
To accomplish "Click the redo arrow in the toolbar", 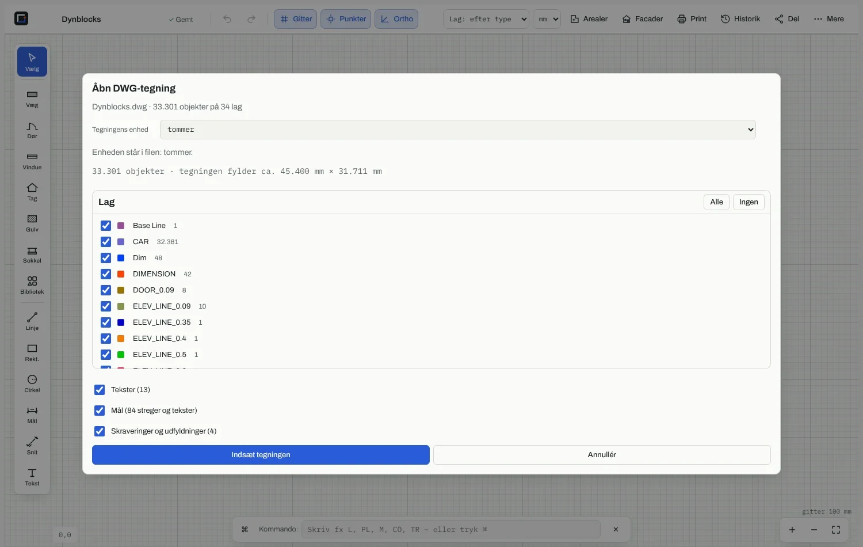I will click(x=251, y=19).
